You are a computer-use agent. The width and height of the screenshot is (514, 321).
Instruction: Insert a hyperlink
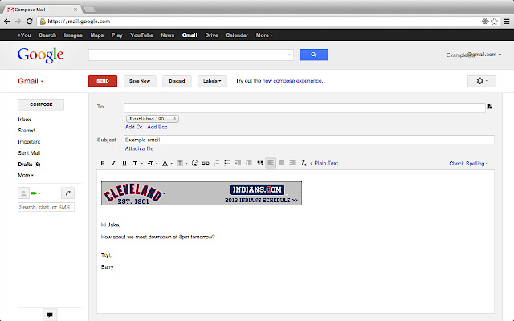pos(206,163)
